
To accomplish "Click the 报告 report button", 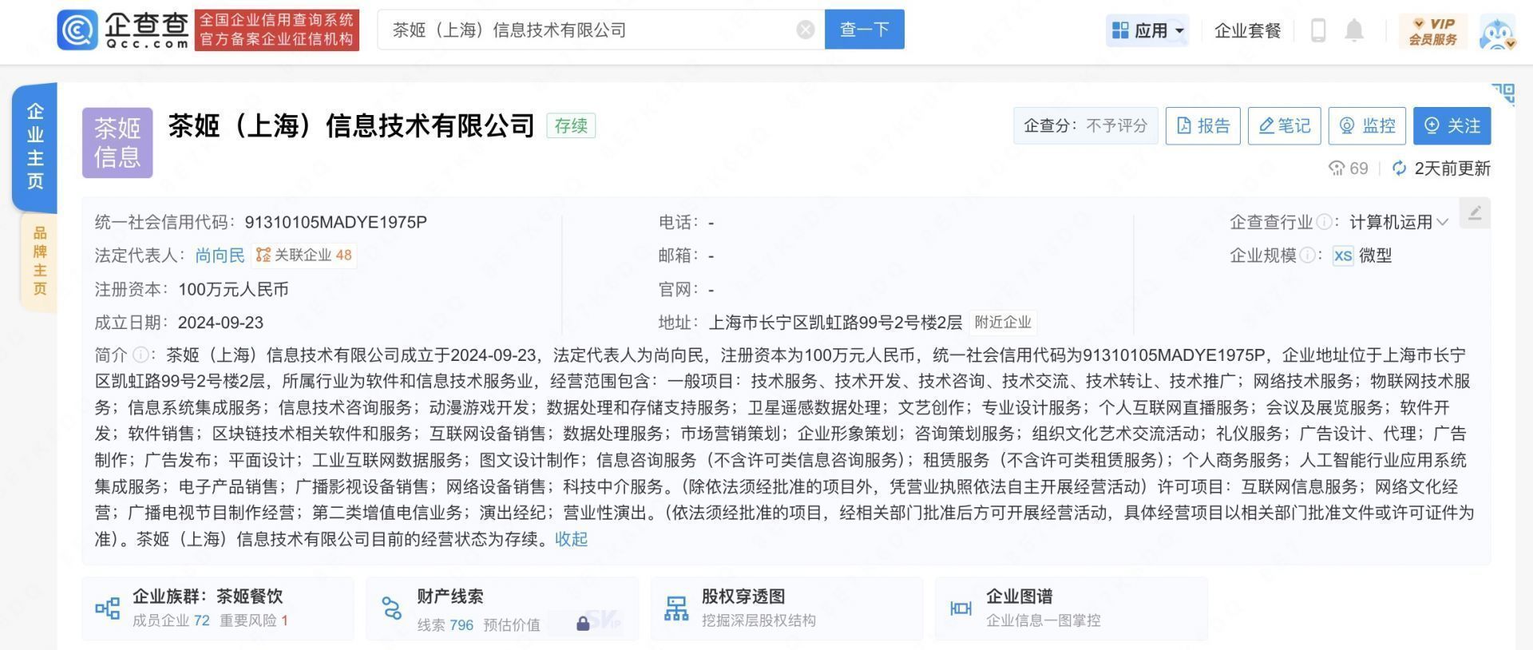I will [1202, 125].
